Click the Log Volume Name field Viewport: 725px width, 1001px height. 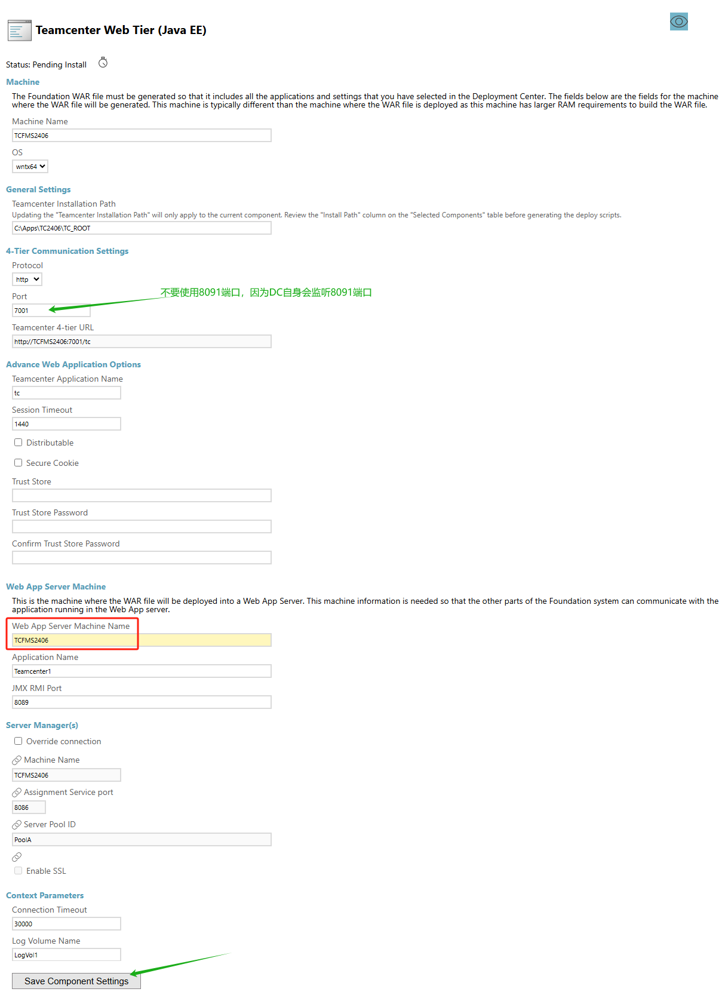(66, 955)
